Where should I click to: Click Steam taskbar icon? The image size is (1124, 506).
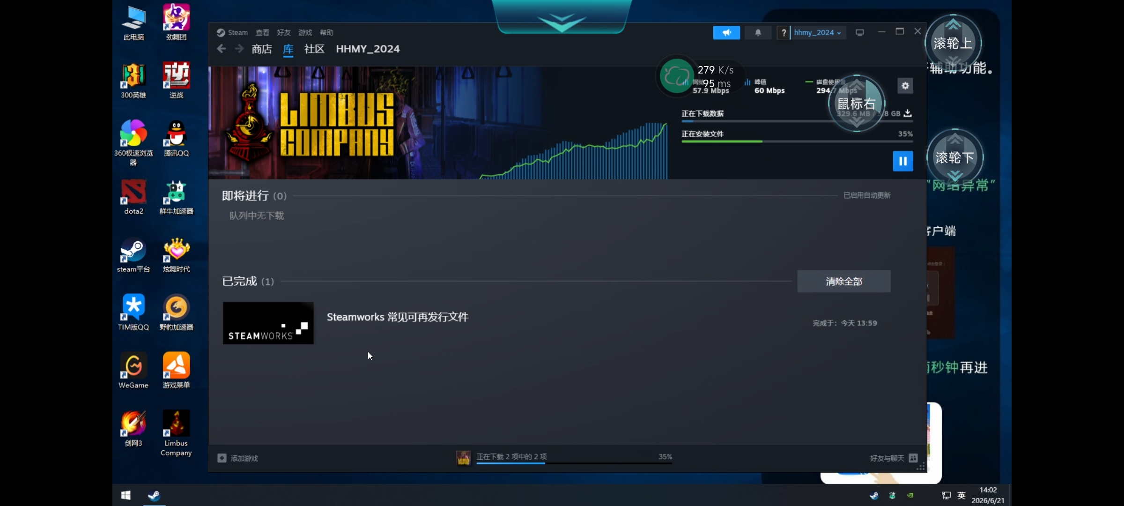154,495
